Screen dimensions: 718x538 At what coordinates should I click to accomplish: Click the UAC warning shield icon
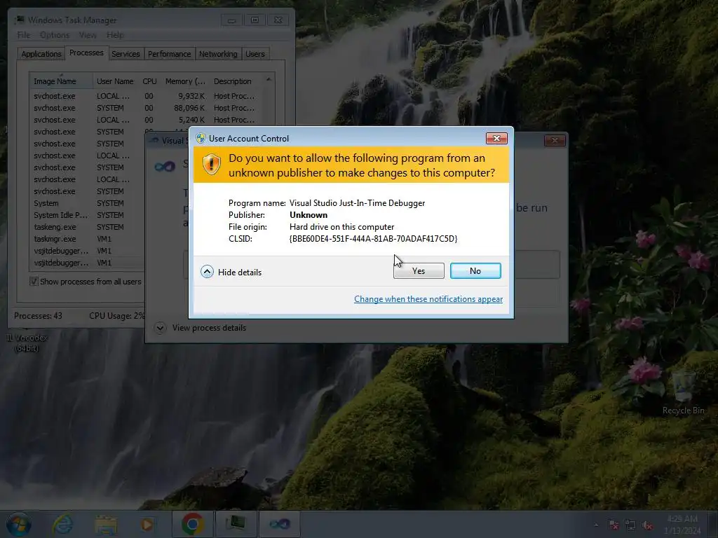point(212,164)
